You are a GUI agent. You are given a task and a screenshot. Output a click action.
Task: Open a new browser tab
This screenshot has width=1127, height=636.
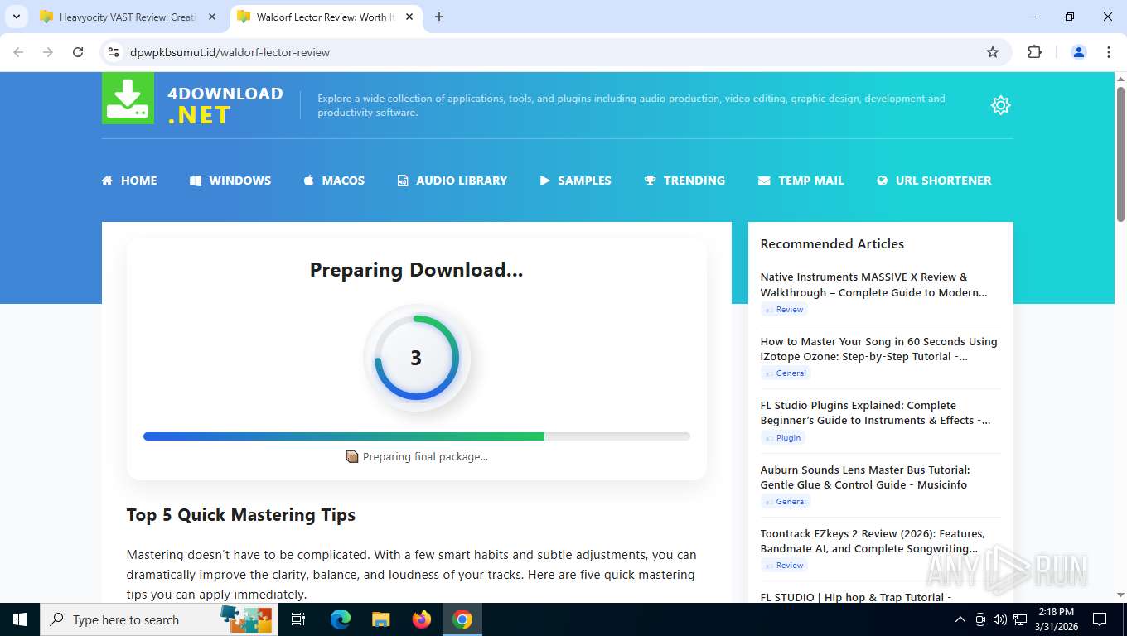439,17
